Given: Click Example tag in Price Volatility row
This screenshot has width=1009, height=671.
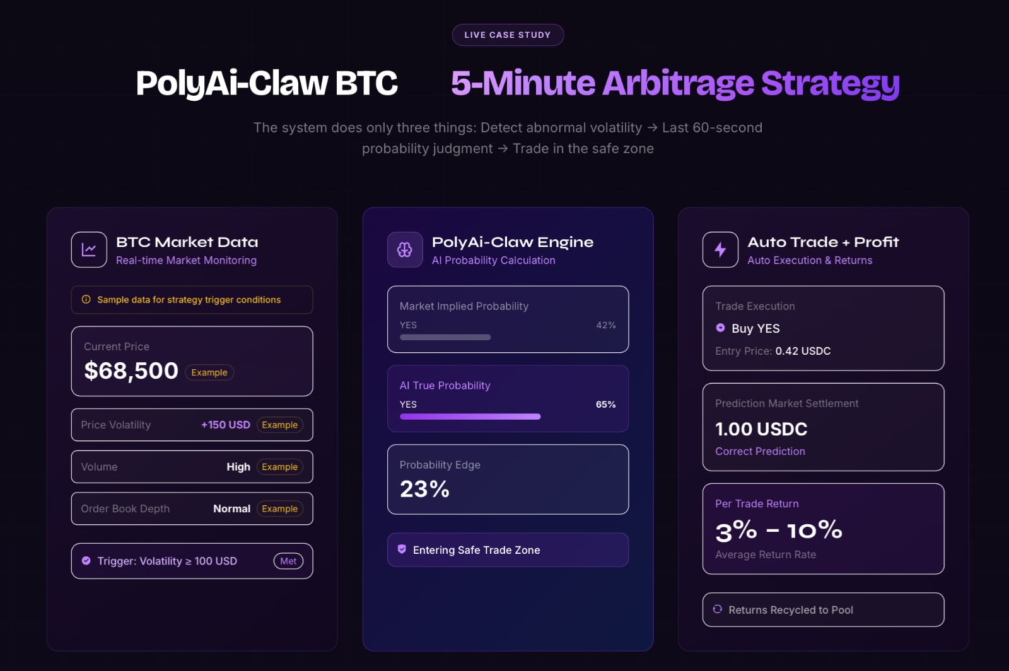Looking at the screenshot, I should (279, 425).
